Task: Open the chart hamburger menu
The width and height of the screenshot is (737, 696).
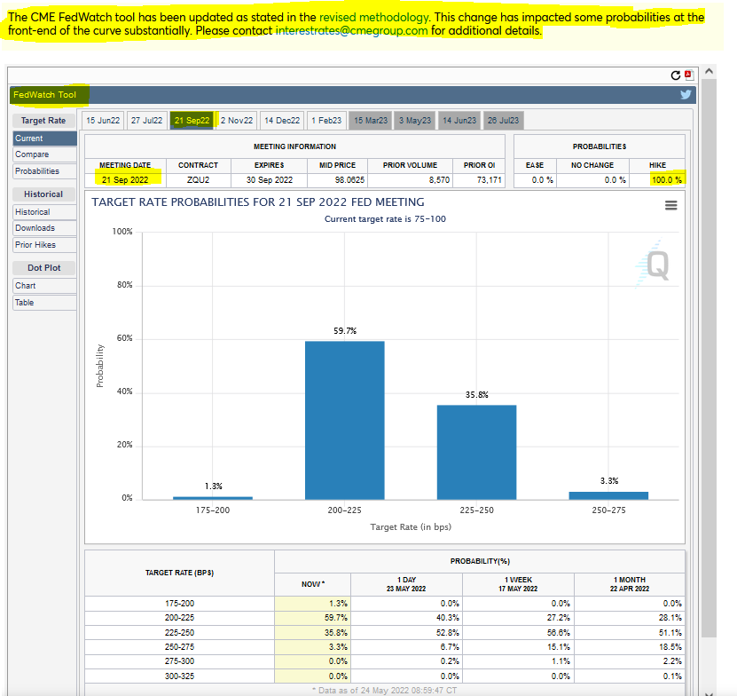Action: [x=670, y=205]
